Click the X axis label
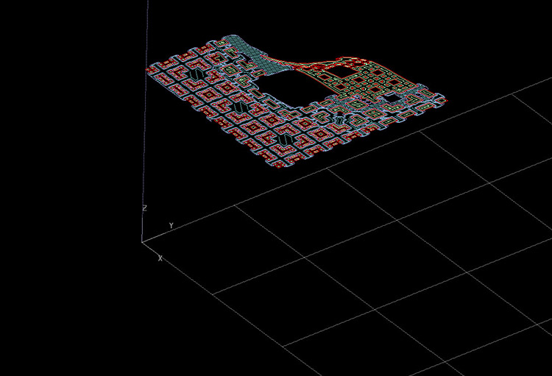 pyautogui.click(x=160, y=258)
